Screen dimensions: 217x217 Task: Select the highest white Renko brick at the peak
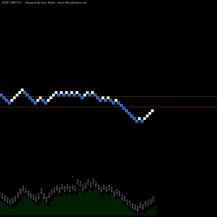point(22,90)
